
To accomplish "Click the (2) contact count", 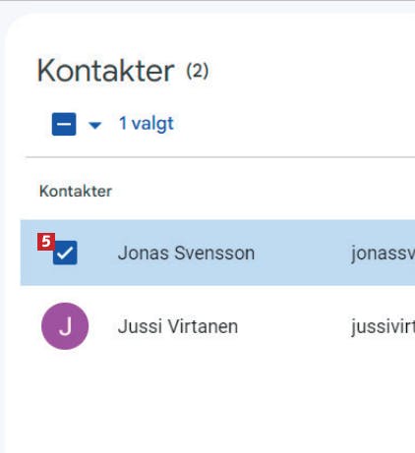I will 198,71.
